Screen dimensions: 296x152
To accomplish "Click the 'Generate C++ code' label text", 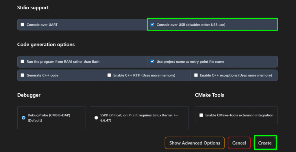I will point(42,75).
